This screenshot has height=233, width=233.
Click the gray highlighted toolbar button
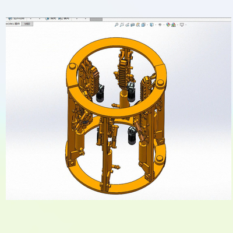click(x=96, y=19)
